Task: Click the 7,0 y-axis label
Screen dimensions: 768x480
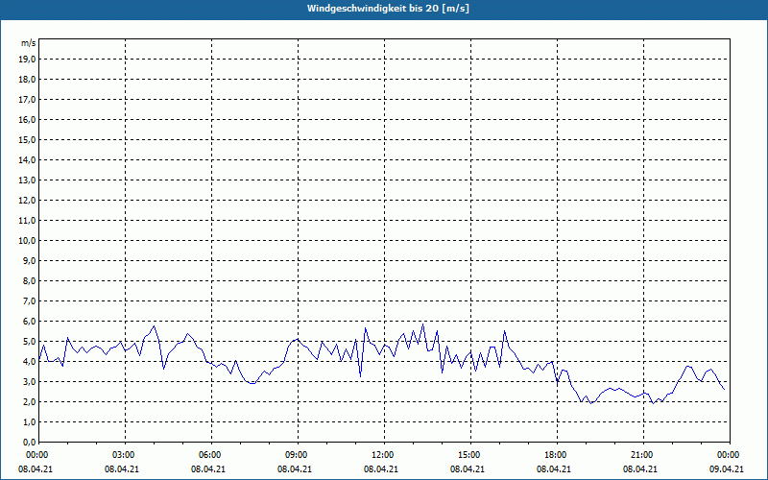Action: pos(30,300)
